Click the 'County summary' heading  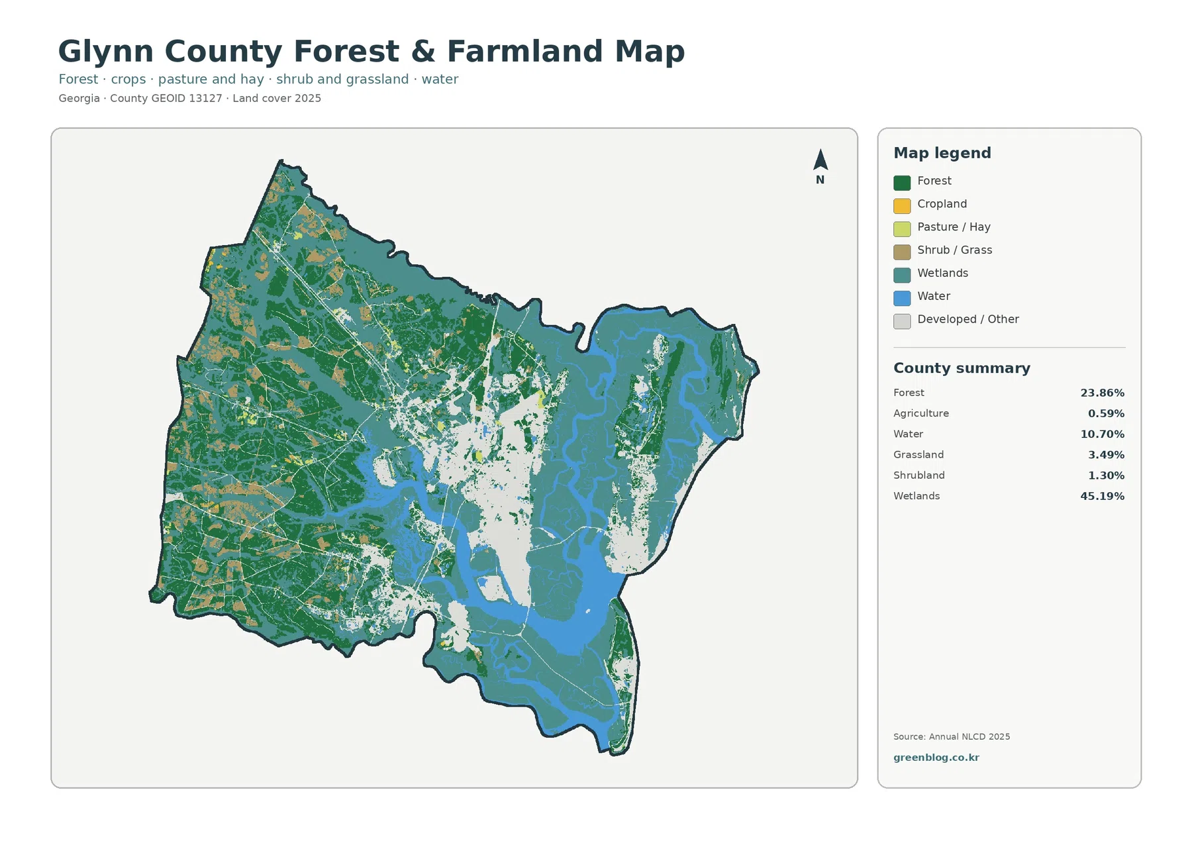[962, 368]
